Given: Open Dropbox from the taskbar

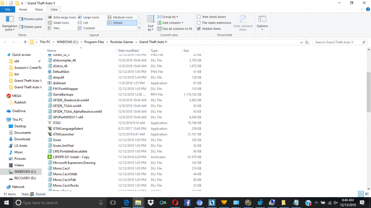Looking at the screenshot, I should (151, 202).
